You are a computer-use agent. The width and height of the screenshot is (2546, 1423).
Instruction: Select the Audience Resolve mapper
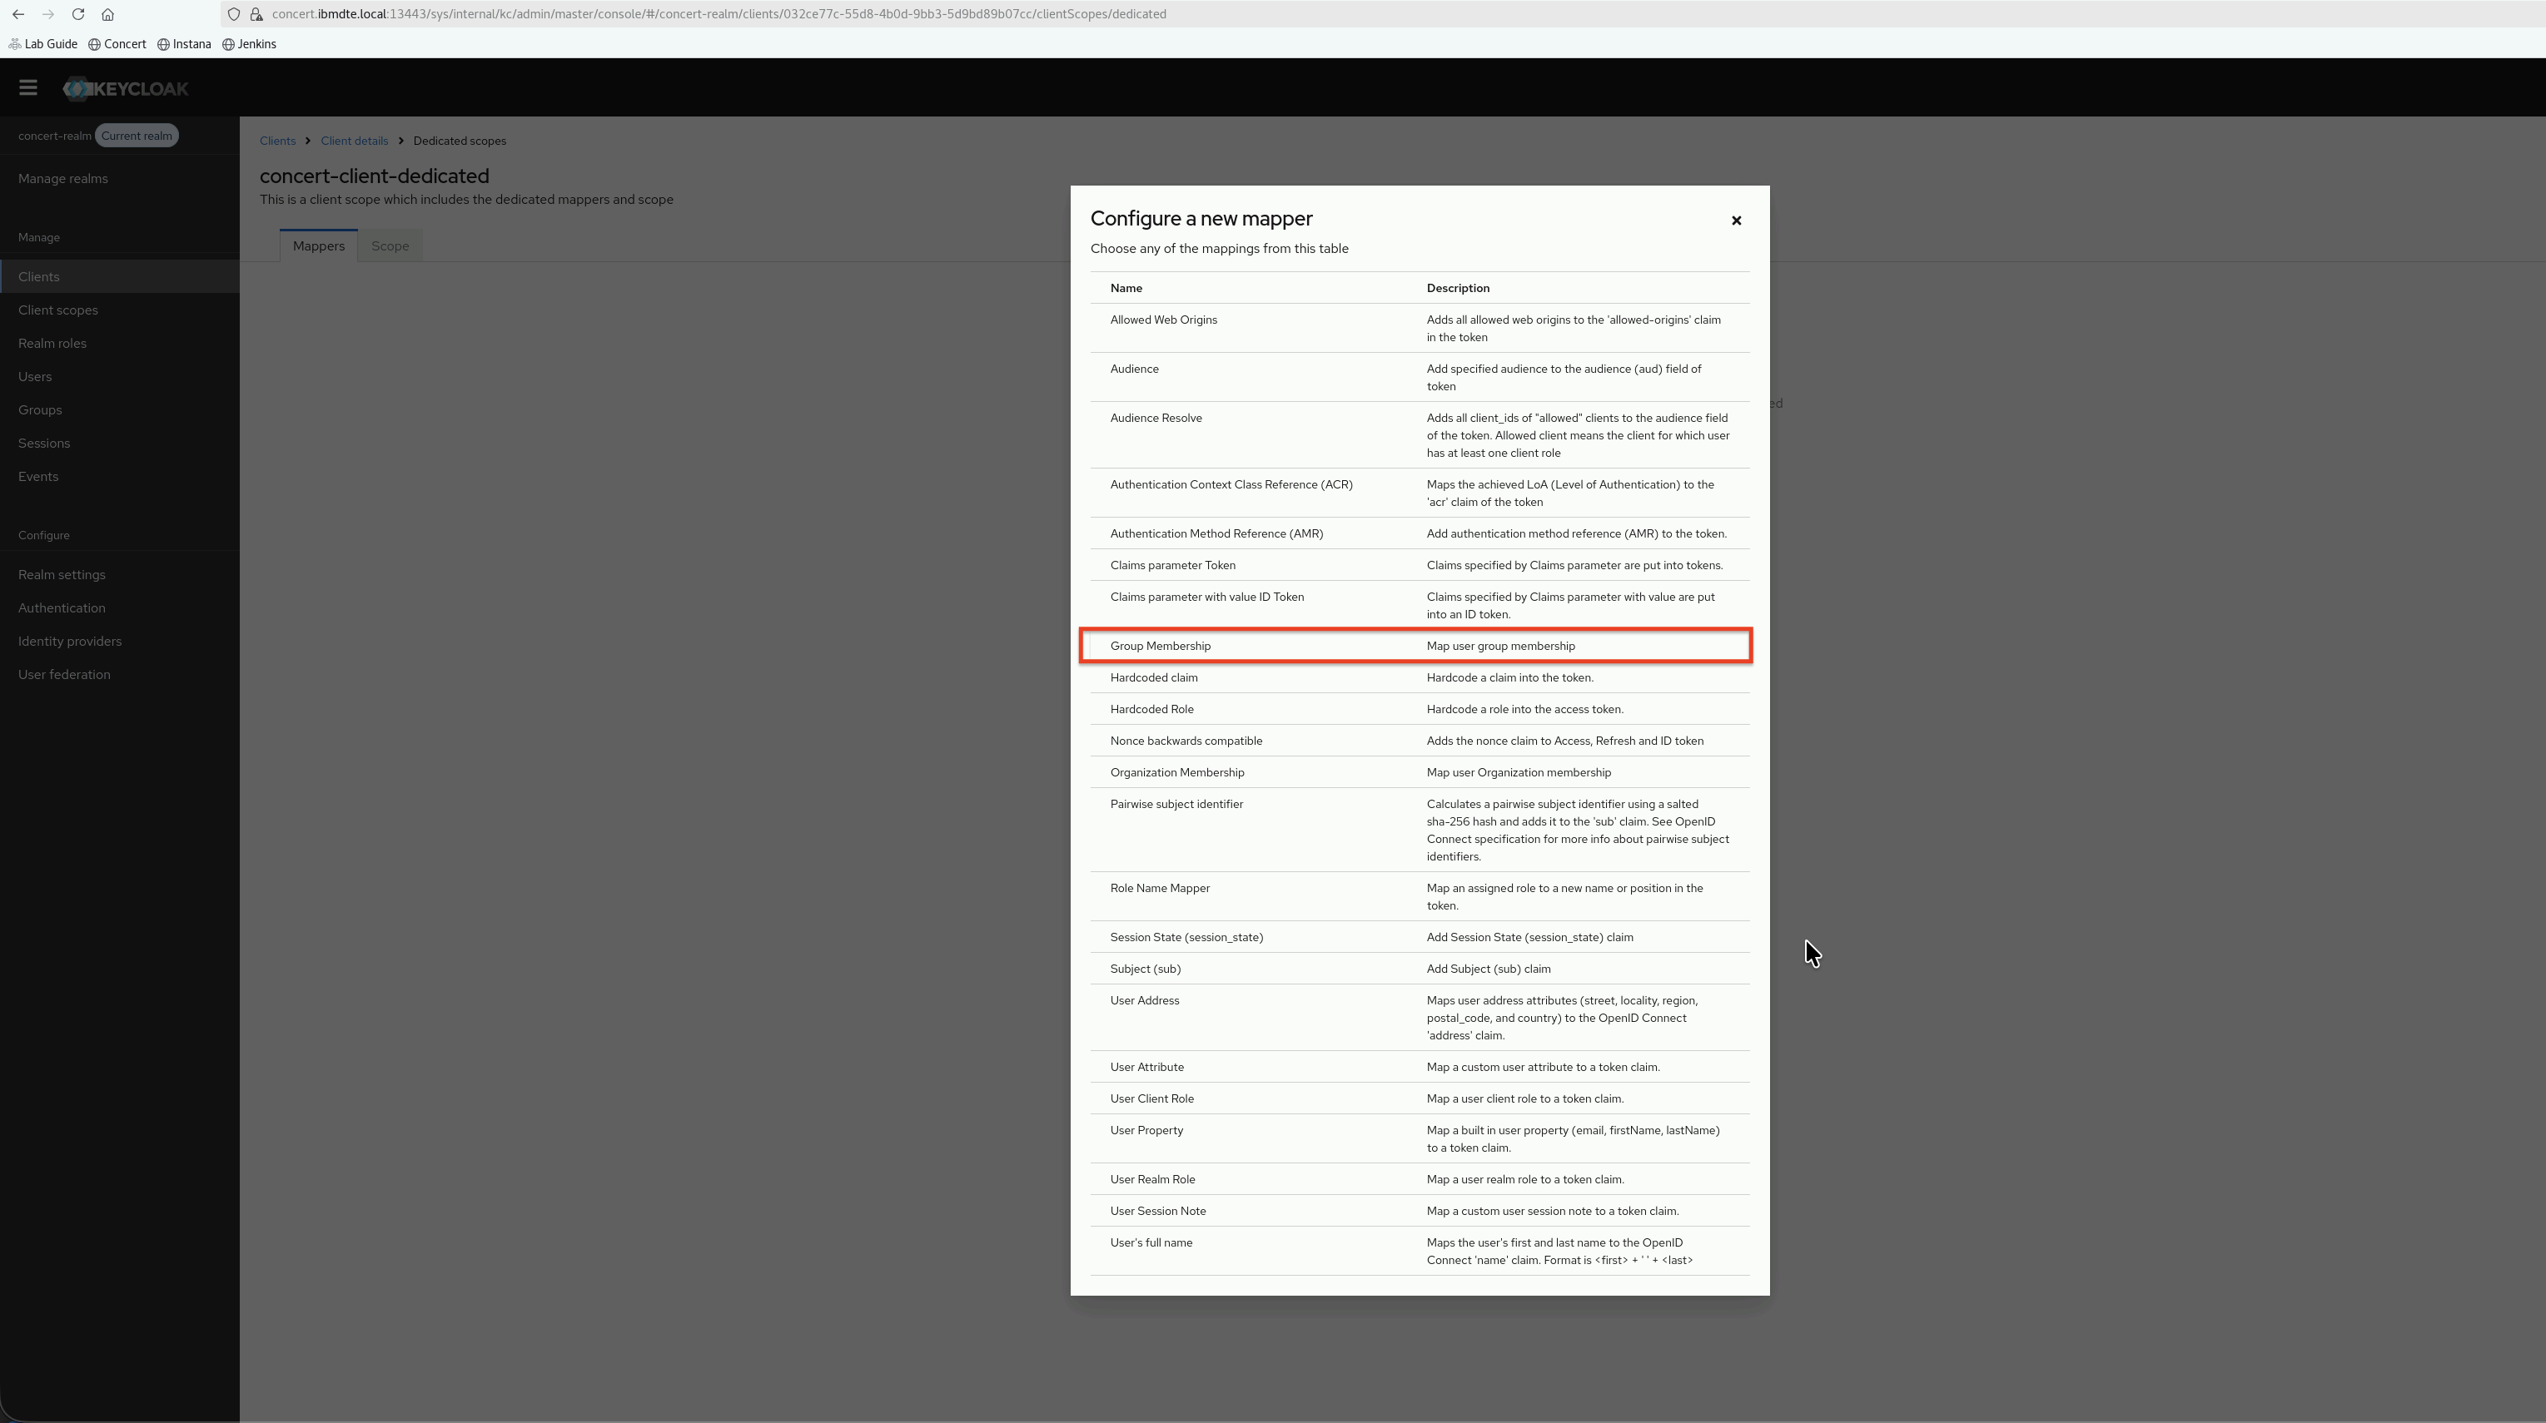(x=1420, y=434)
